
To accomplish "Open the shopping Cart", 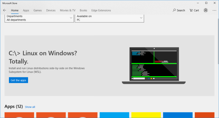I will pos(194,10).
